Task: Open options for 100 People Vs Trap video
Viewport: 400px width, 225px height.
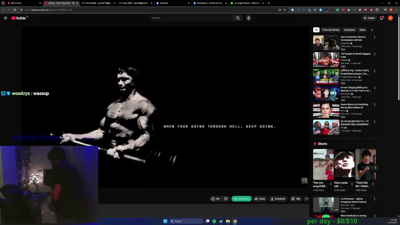Action: pyautogui.click(x=375, y=54)
